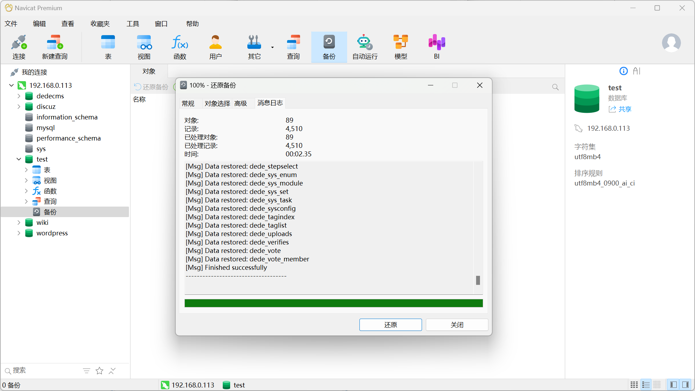The width and height of the screenshot is (695, 391).
Task: Click the message log scrollbar thumb
Action: 478,280
